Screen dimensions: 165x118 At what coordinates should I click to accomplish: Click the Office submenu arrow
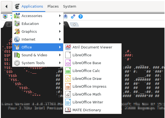click(x=60, y=47)
